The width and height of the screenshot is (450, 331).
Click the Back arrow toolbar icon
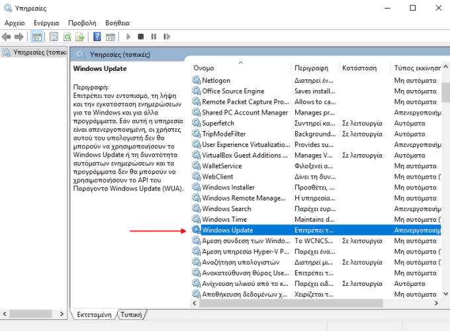tap(7, 37)
